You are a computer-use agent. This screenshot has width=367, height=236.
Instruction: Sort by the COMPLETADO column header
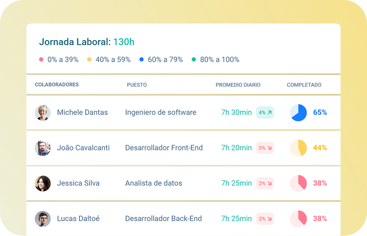pyautogui.click(x=304, y=85)
